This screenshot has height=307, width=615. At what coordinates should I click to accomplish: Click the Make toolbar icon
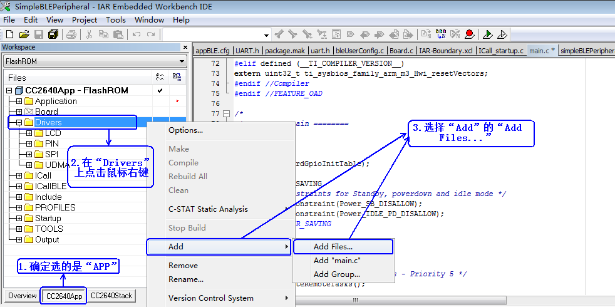440,34
